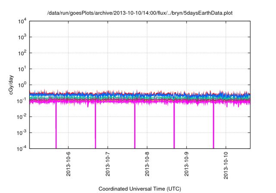Click the magenta dropout spike before 2013-10-8
The image size is (276, 193).
(135, 126)
